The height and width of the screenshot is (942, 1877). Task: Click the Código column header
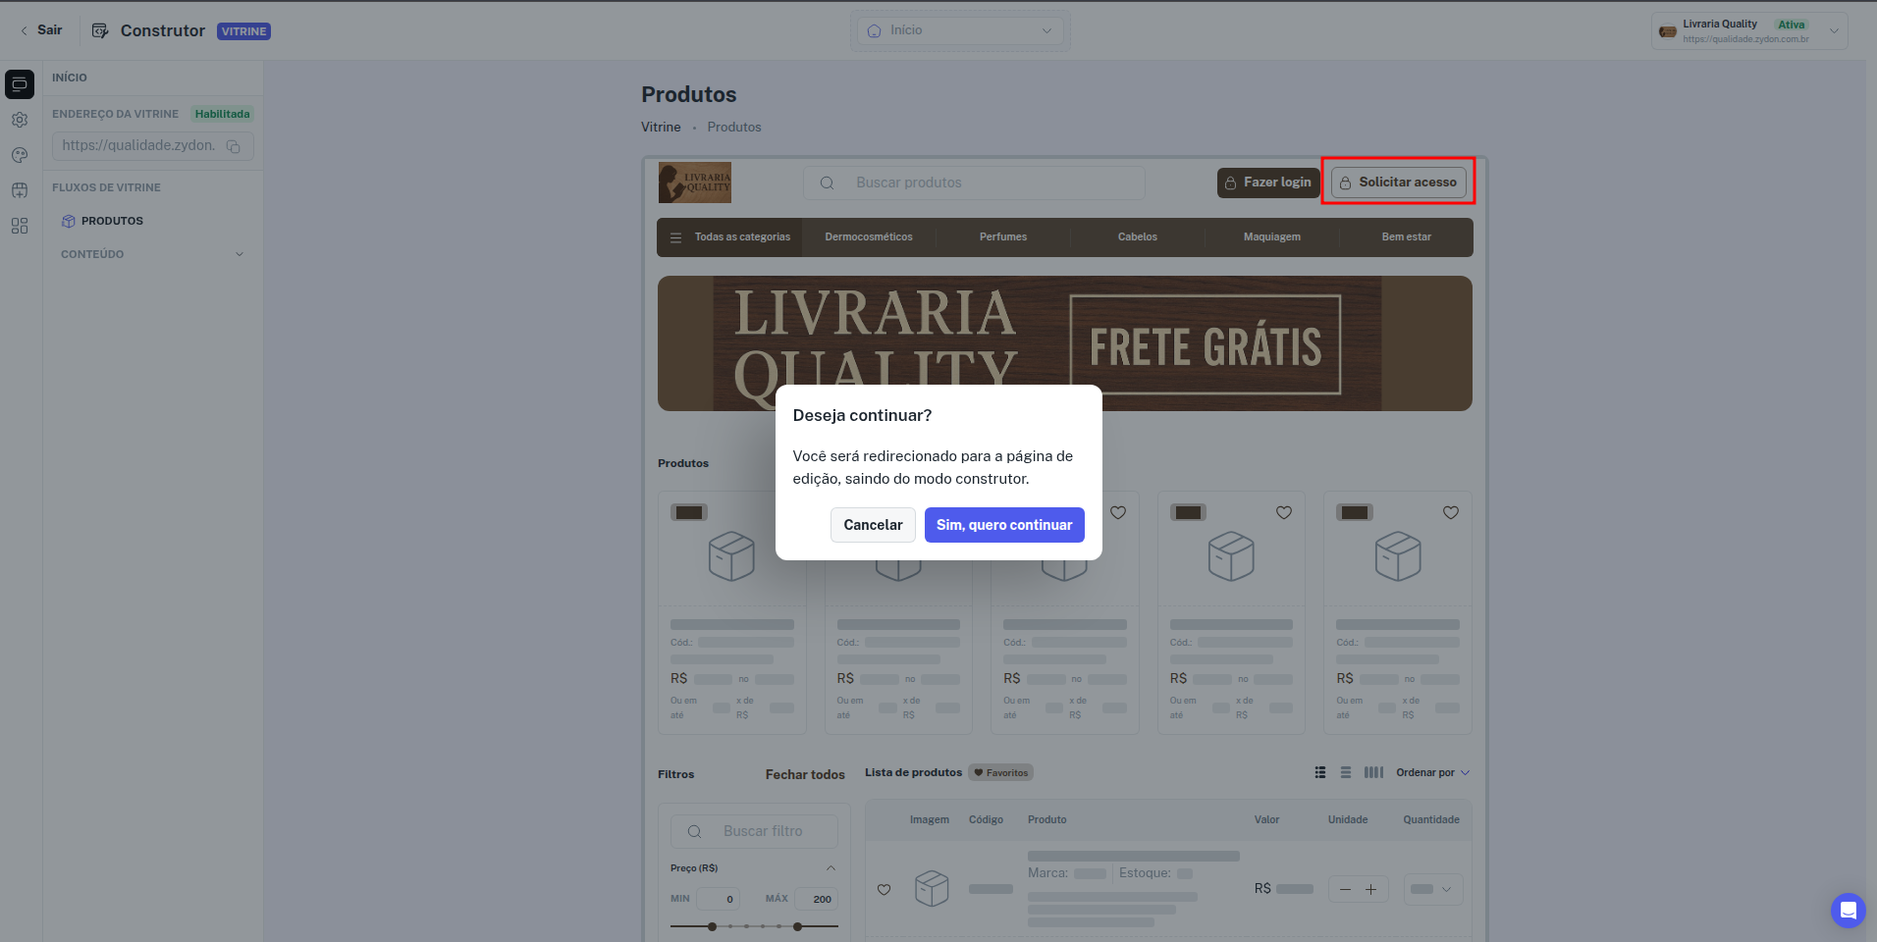coord(986,819)
